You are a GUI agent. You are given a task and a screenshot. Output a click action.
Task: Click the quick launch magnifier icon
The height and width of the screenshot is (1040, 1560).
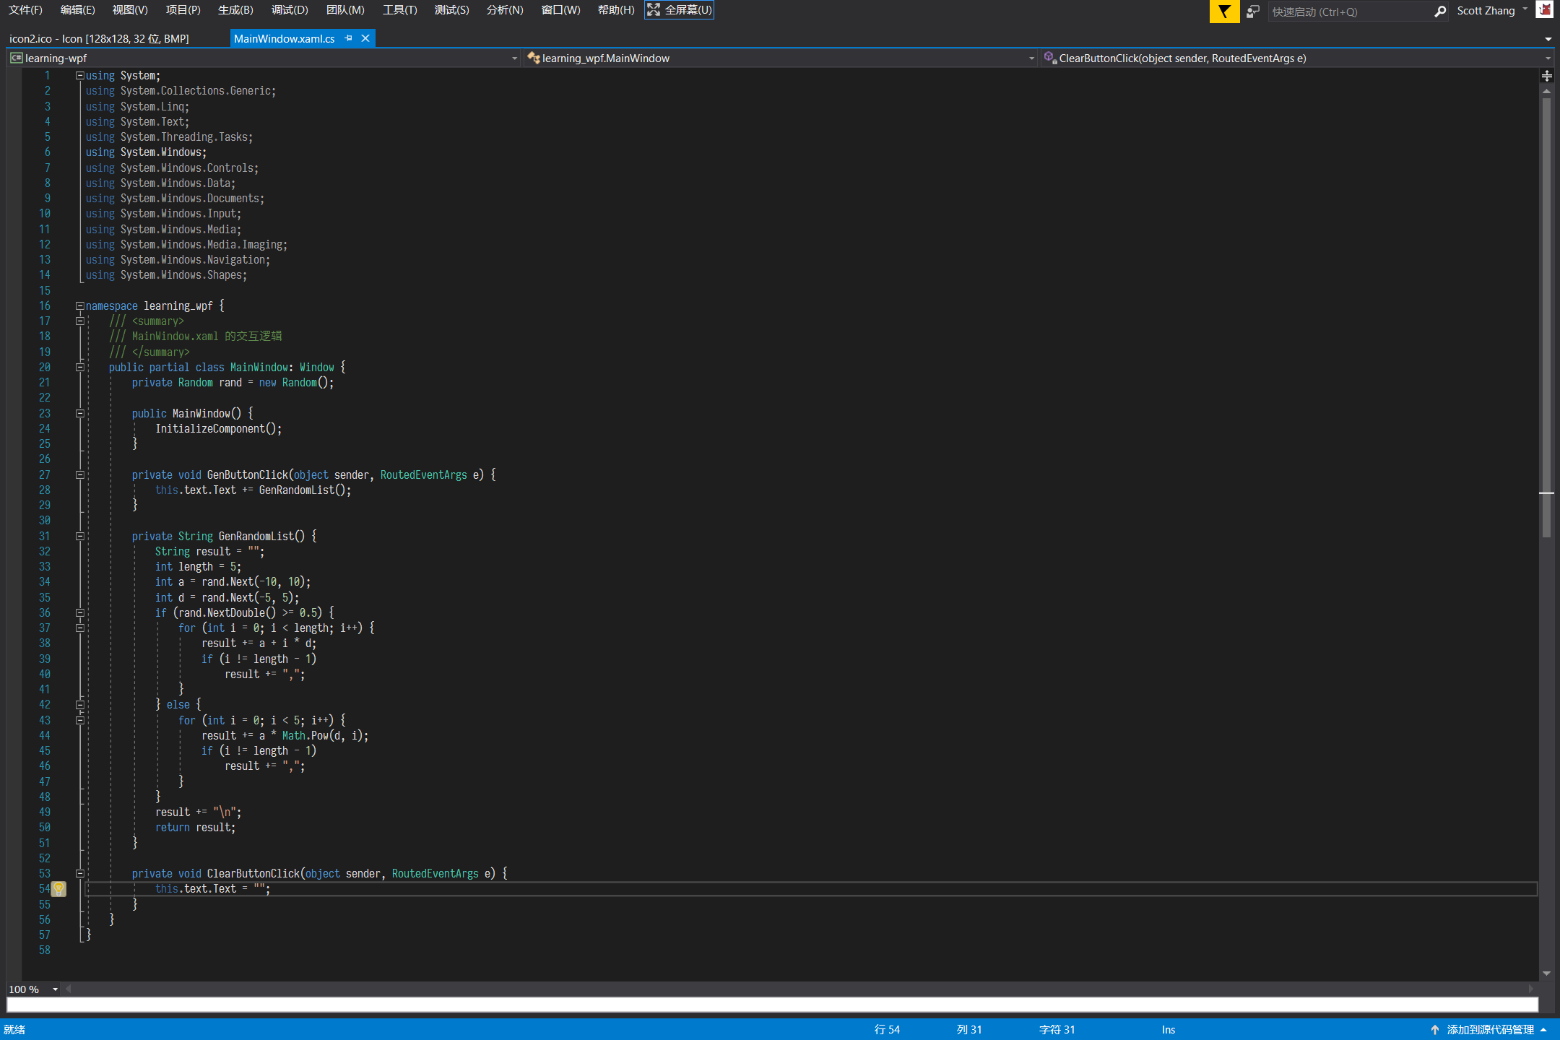pos(1439,12)
